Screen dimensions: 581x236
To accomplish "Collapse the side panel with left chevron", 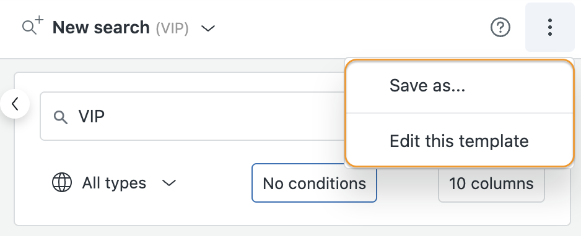I will pos(15,104).
